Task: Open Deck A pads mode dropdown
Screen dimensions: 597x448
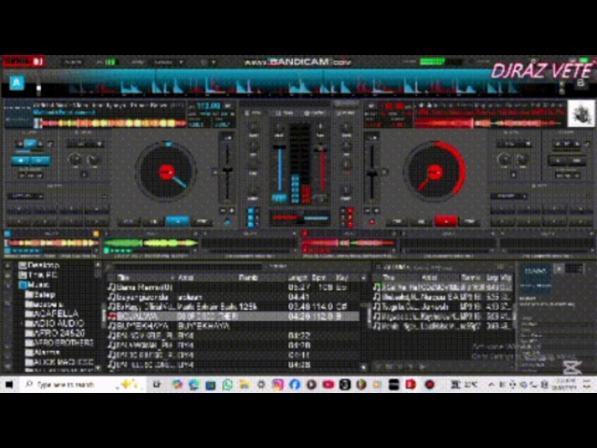Action: (x=25, y=196)
